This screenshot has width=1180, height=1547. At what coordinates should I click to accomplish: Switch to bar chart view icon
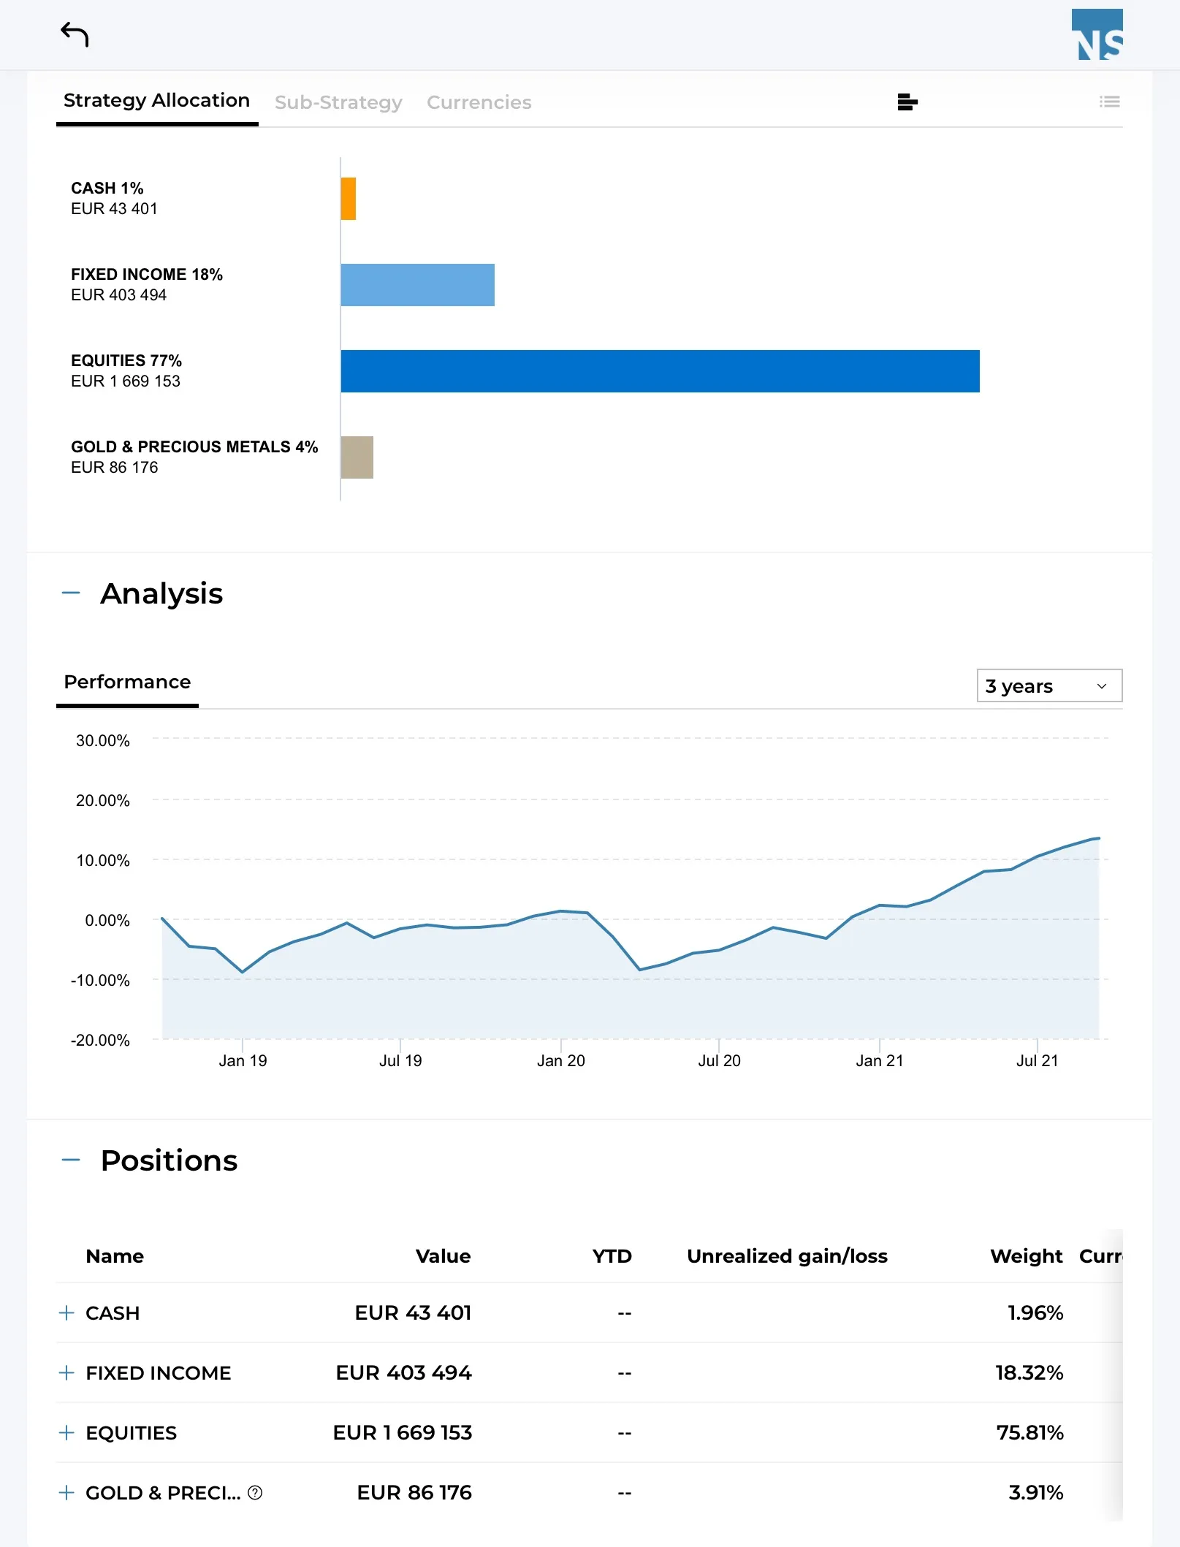tap(907, 102)
